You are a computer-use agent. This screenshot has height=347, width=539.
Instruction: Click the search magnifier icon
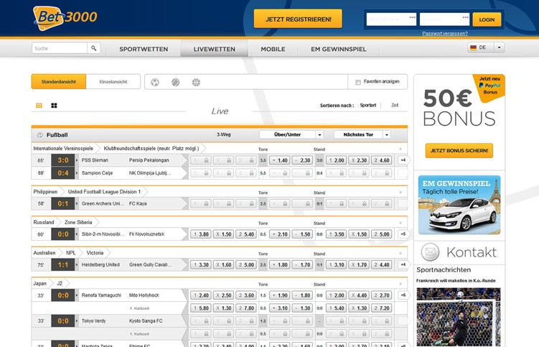point(93,48)
